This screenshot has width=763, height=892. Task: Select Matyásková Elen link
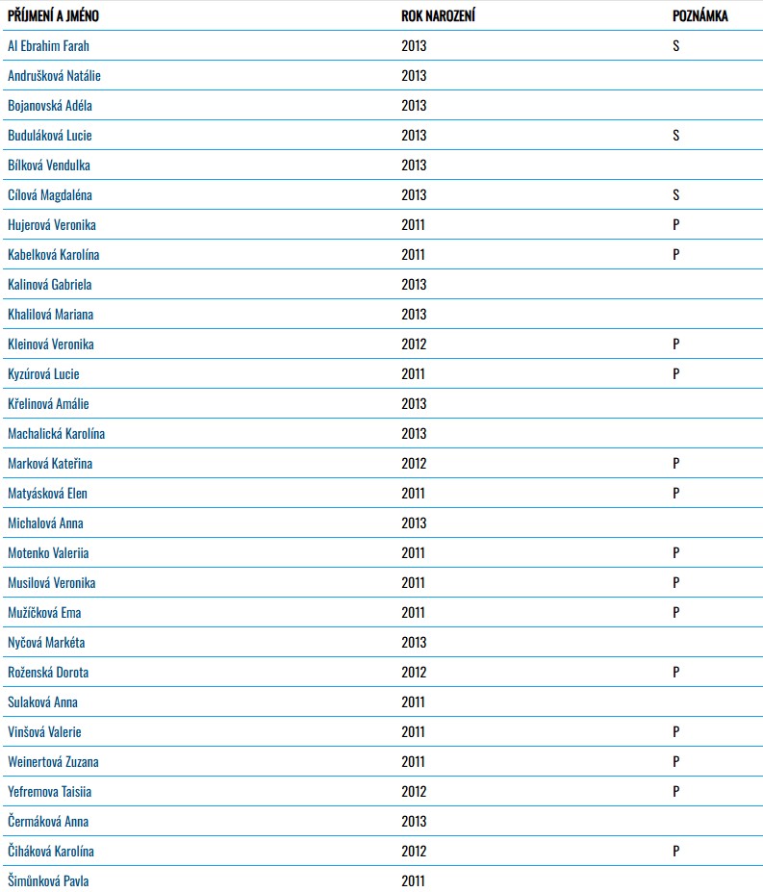(47, 493)
